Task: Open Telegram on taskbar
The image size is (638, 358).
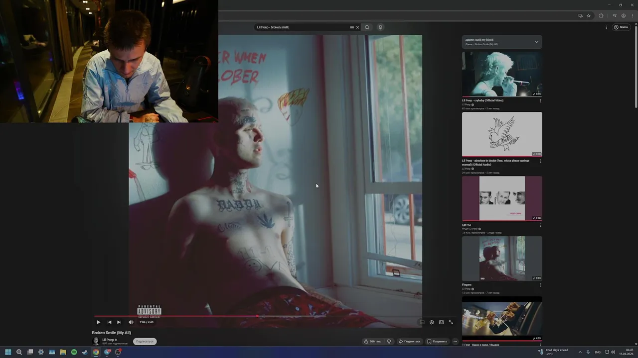Action: point(107,352)
